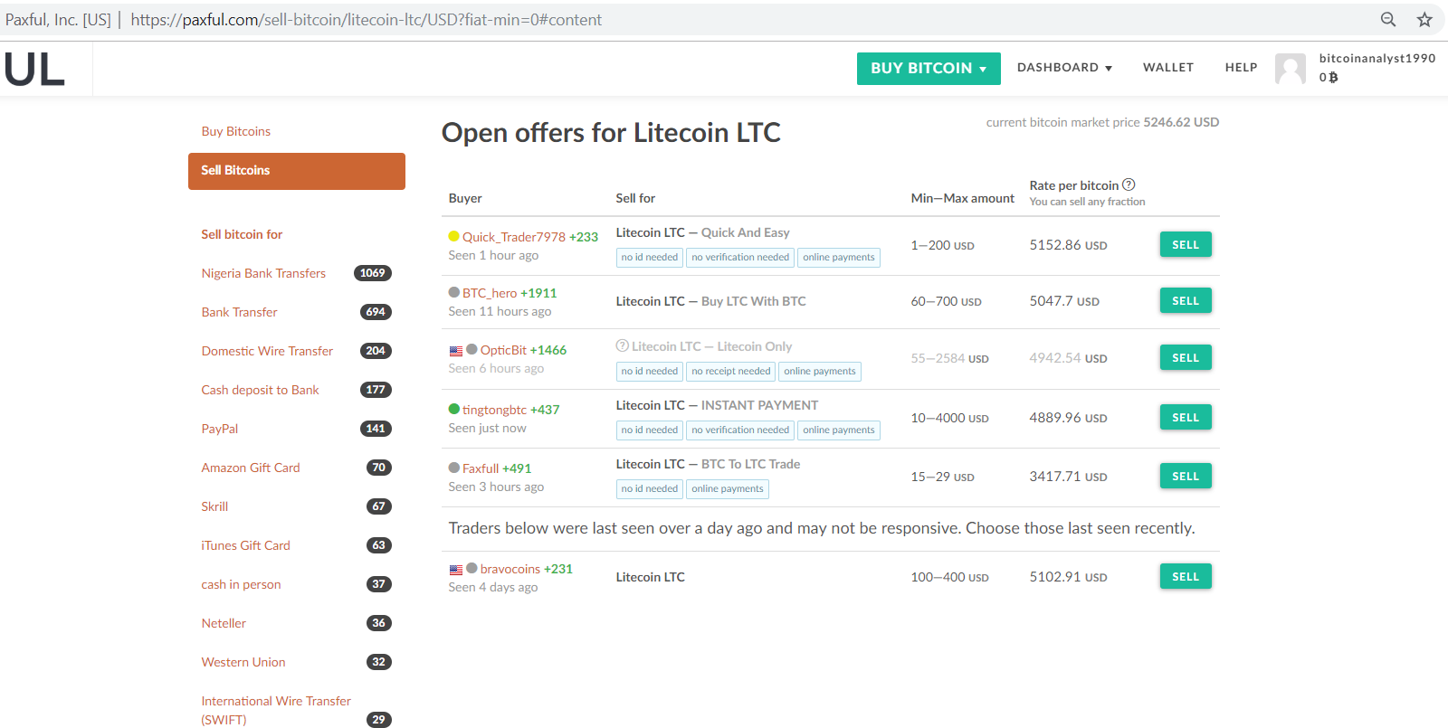Viewport: 1448px width, 728px height.
Task: Click SELL for tingtongbtc offer
Action: point(1186,418)
